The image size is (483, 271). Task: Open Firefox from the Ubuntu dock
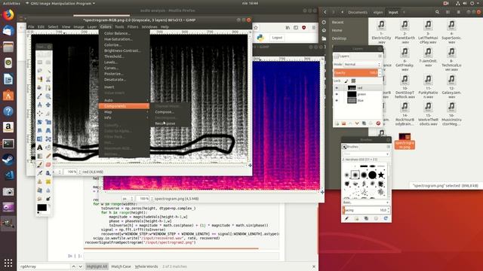pos(8,15)
